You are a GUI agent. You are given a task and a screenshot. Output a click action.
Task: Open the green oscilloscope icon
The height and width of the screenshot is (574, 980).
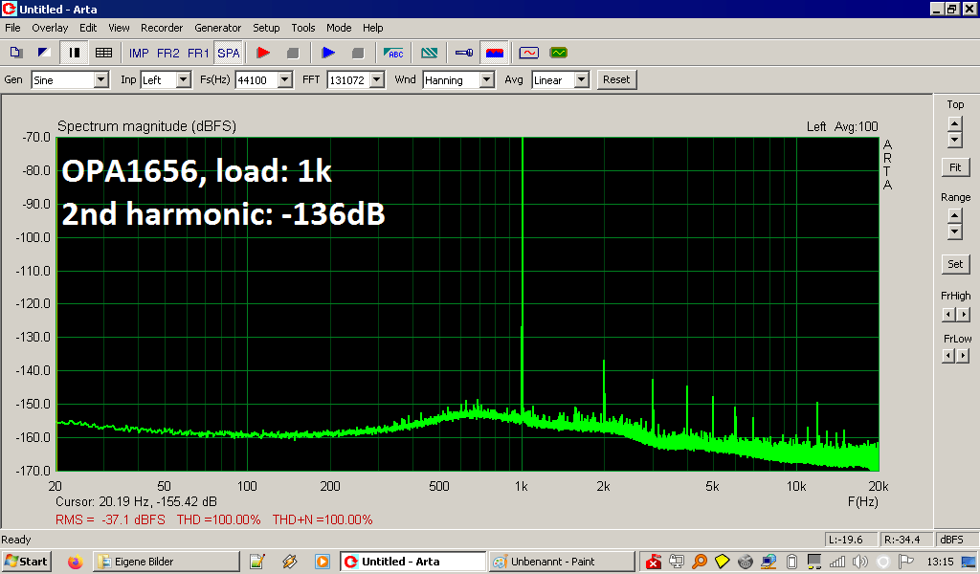559,53
